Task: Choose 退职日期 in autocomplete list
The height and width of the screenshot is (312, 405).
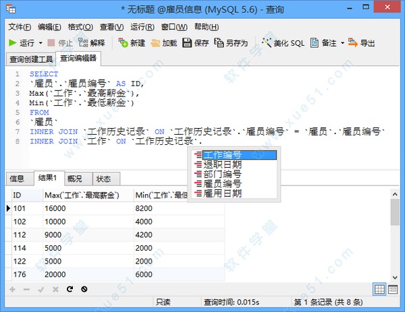Action: [x=235, y=164]
